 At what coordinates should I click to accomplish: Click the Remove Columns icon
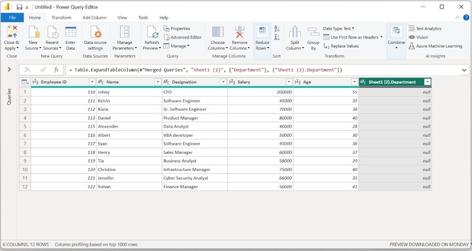point(240,31)
